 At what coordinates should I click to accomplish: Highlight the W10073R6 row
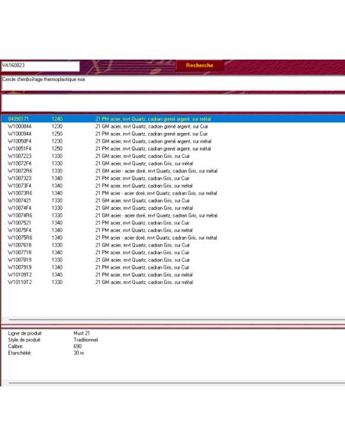click(173, 193)
